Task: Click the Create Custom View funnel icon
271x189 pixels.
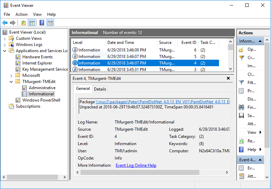Action: click(x=241, y=58)
